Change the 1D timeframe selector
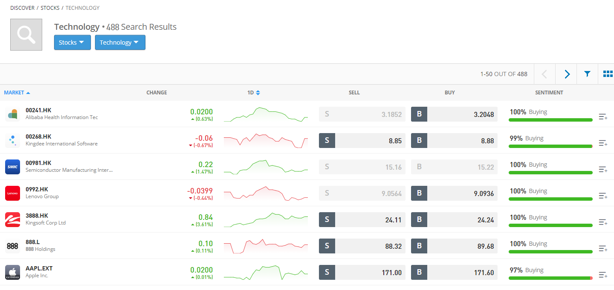Screen dimensions: 614x290 click(254, 93)
